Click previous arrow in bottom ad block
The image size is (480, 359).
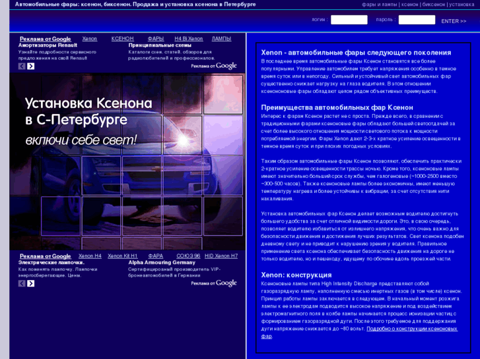tap(22, 283)
